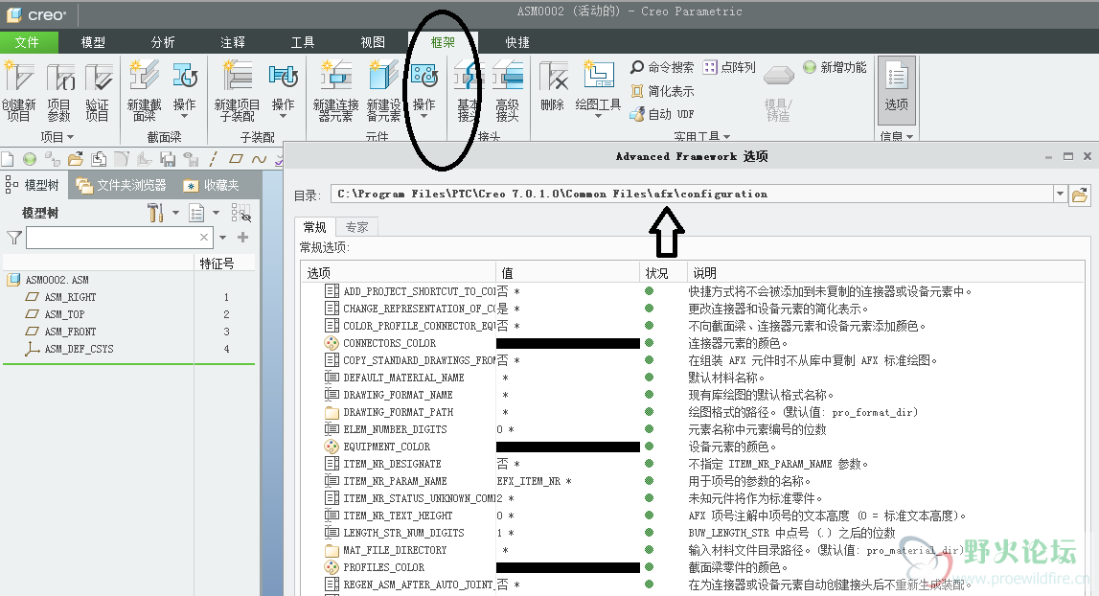Select 新建设备元素 tool
Image resolution: width=1099 pixels, height=596 pixels.
point(384,91)
